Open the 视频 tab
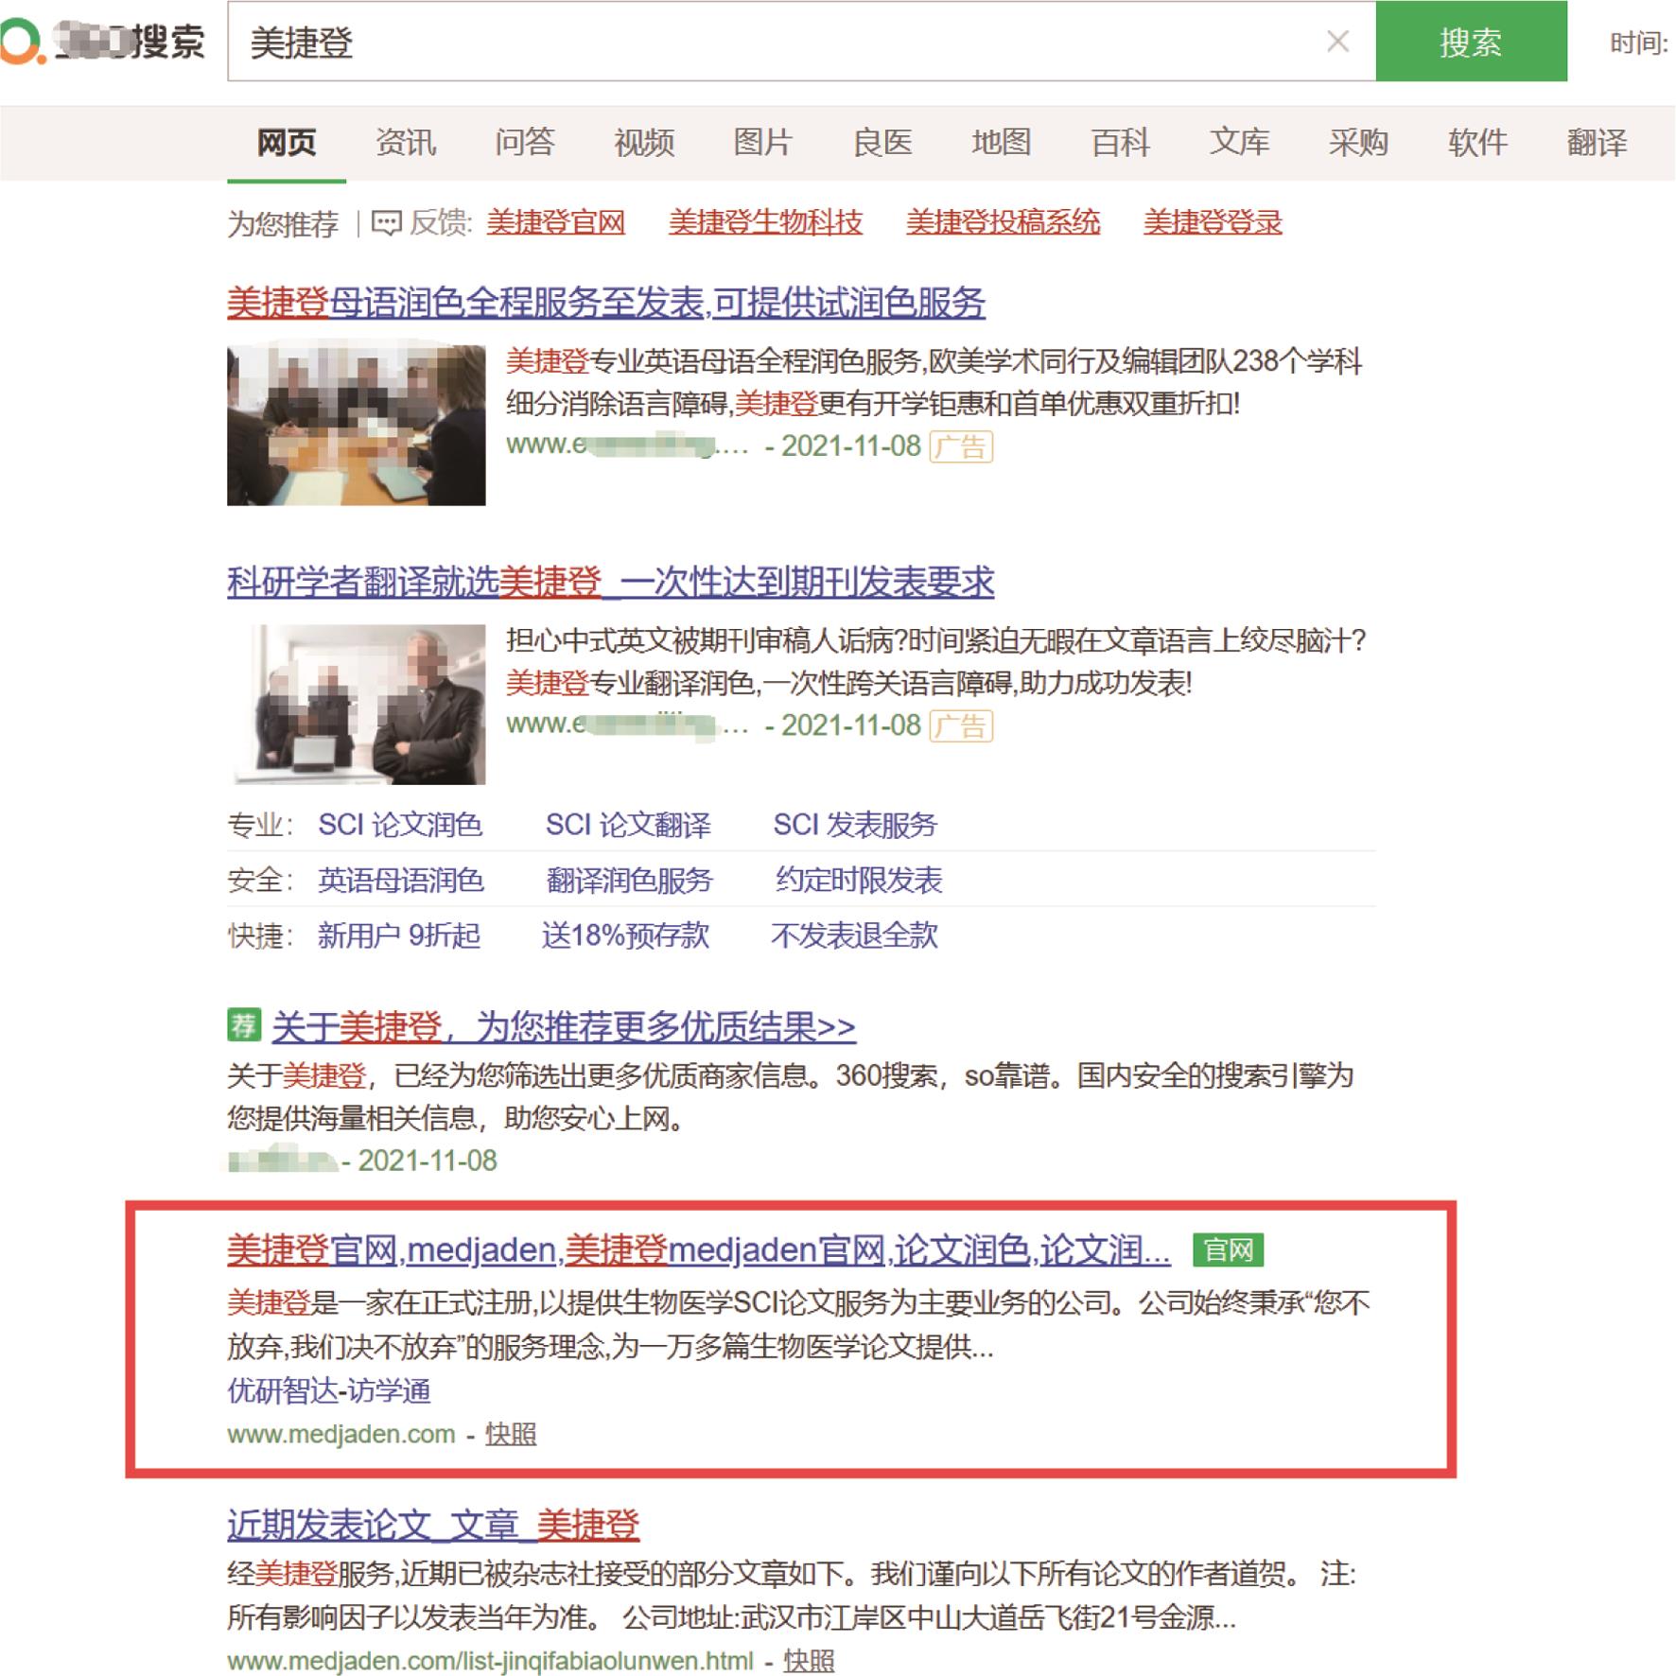1676x1676 pixels. (x=644, y=142)
